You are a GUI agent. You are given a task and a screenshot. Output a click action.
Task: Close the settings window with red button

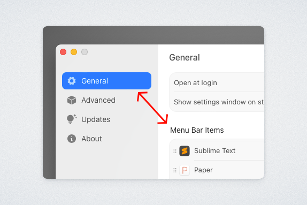(63, 52)
